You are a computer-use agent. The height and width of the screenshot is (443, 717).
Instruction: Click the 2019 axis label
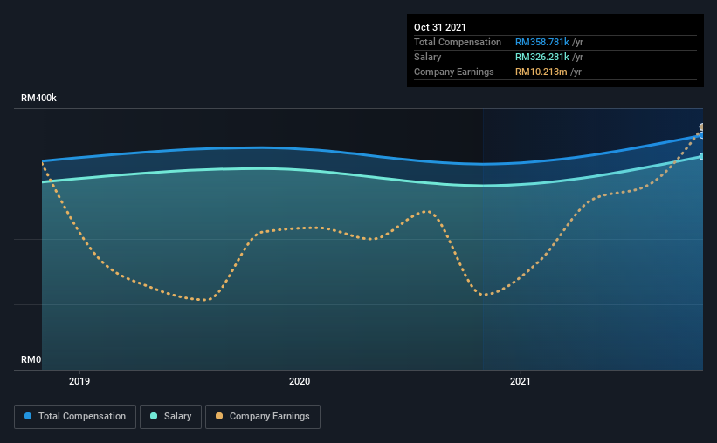[79, 381]
